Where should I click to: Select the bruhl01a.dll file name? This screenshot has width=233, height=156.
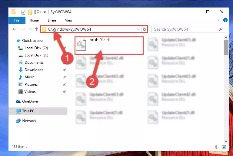tap(100, 40)
